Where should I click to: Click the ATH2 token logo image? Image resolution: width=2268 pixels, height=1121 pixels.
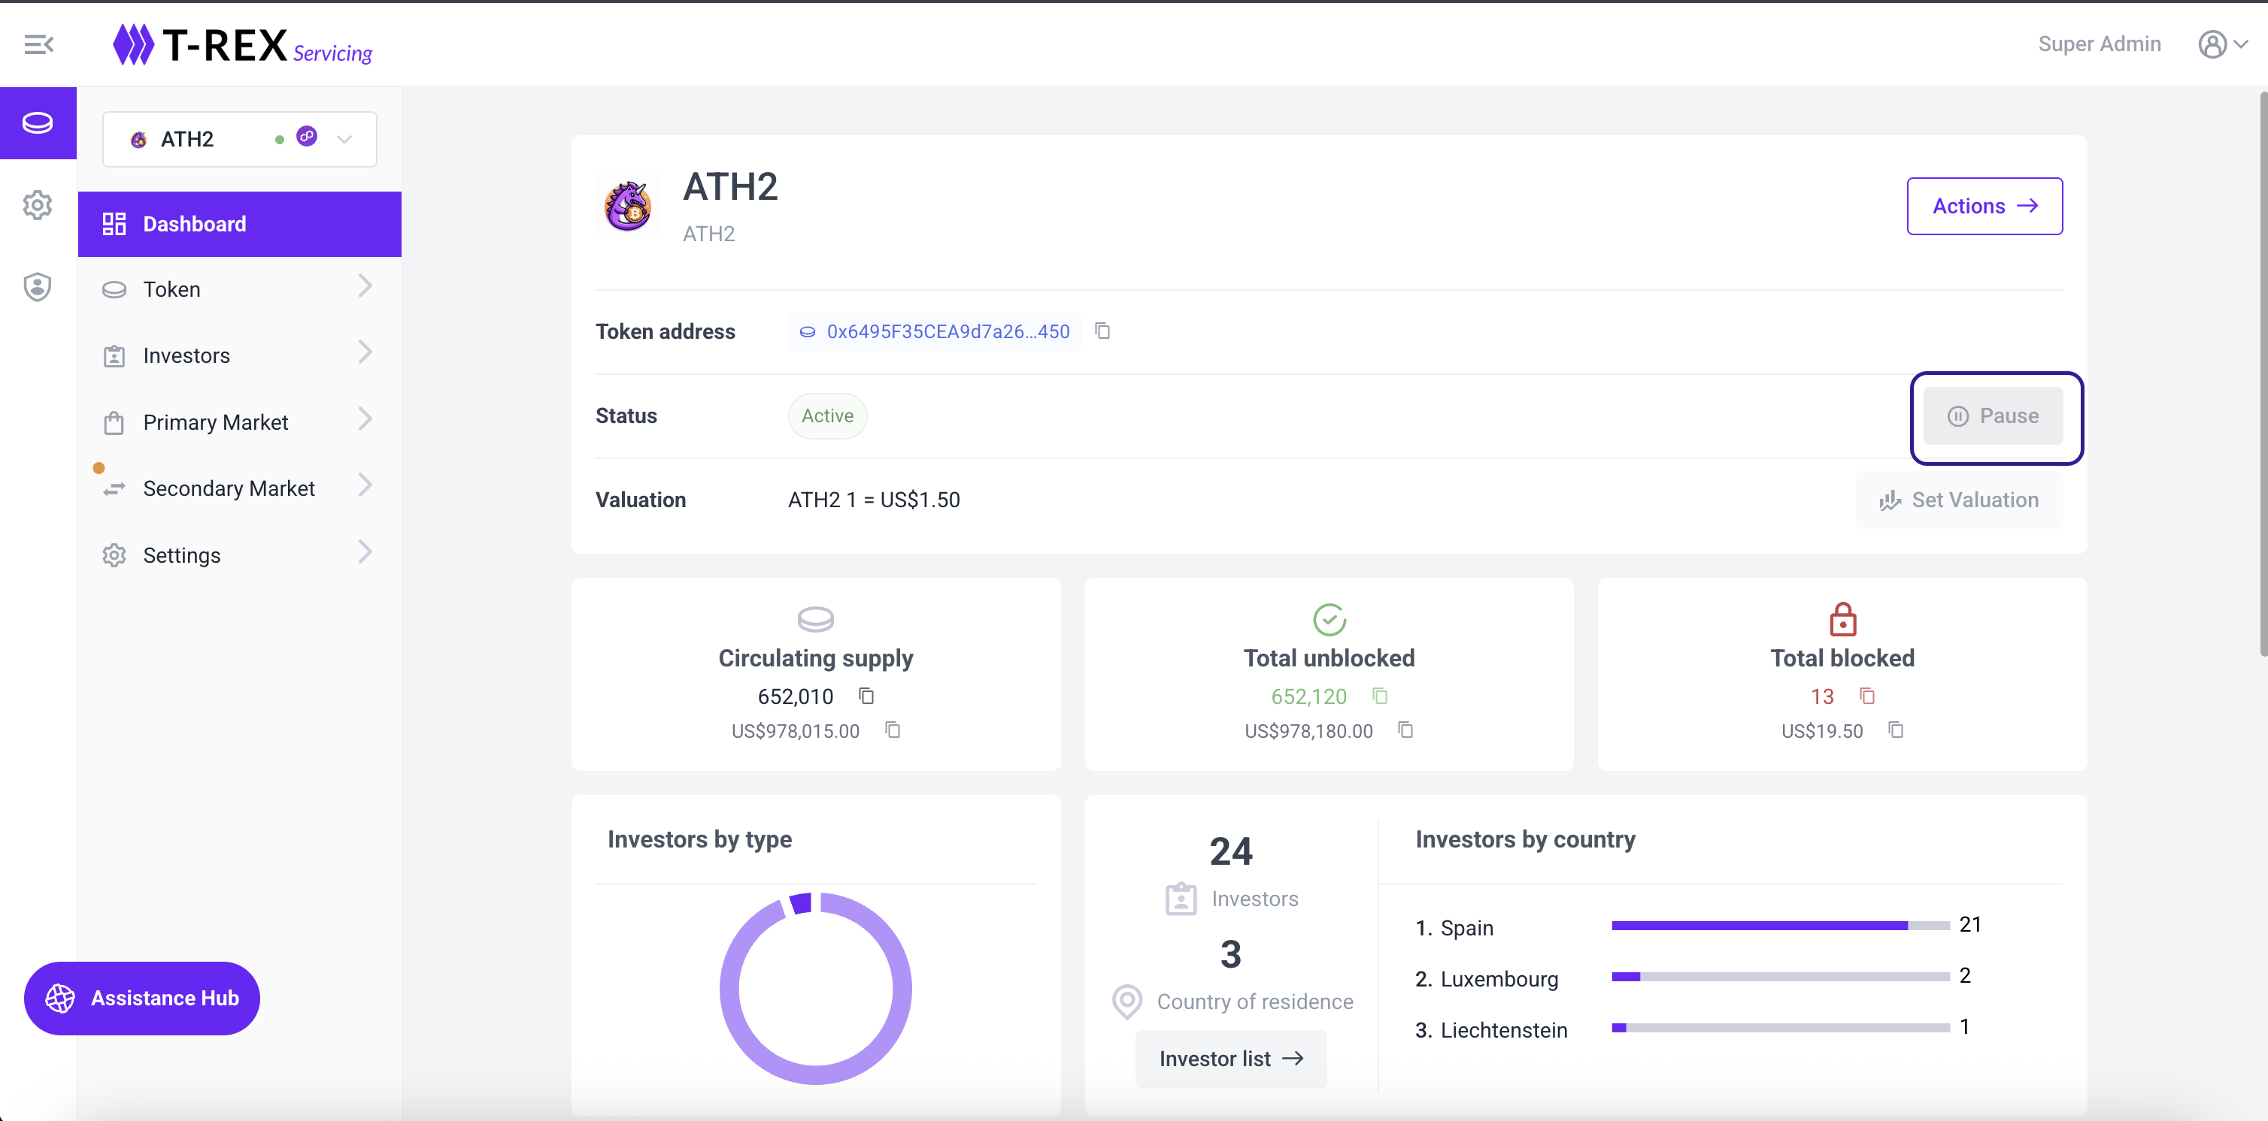[x=628, y=206]
